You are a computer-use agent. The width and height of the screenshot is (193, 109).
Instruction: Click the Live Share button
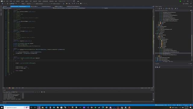pyautogui.click(x=186, y=4)
